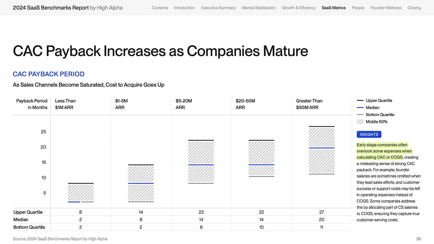
Task: Click the Greater Than $50M ARR bar
Action: [x=321, y=150]
